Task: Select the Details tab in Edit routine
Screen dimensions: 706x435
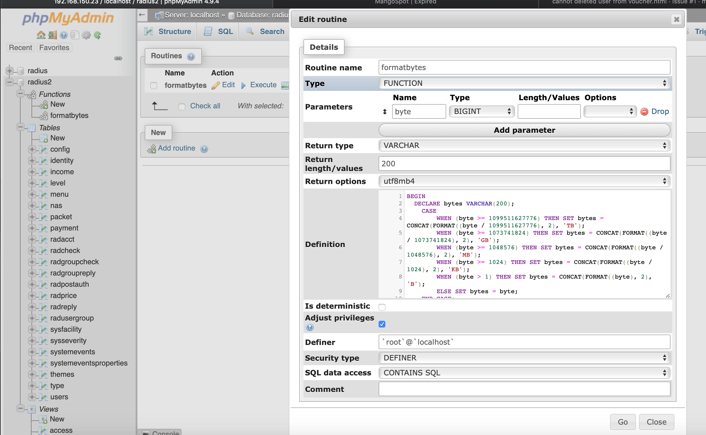Action: pyautogui.click(x=323, y=47)
